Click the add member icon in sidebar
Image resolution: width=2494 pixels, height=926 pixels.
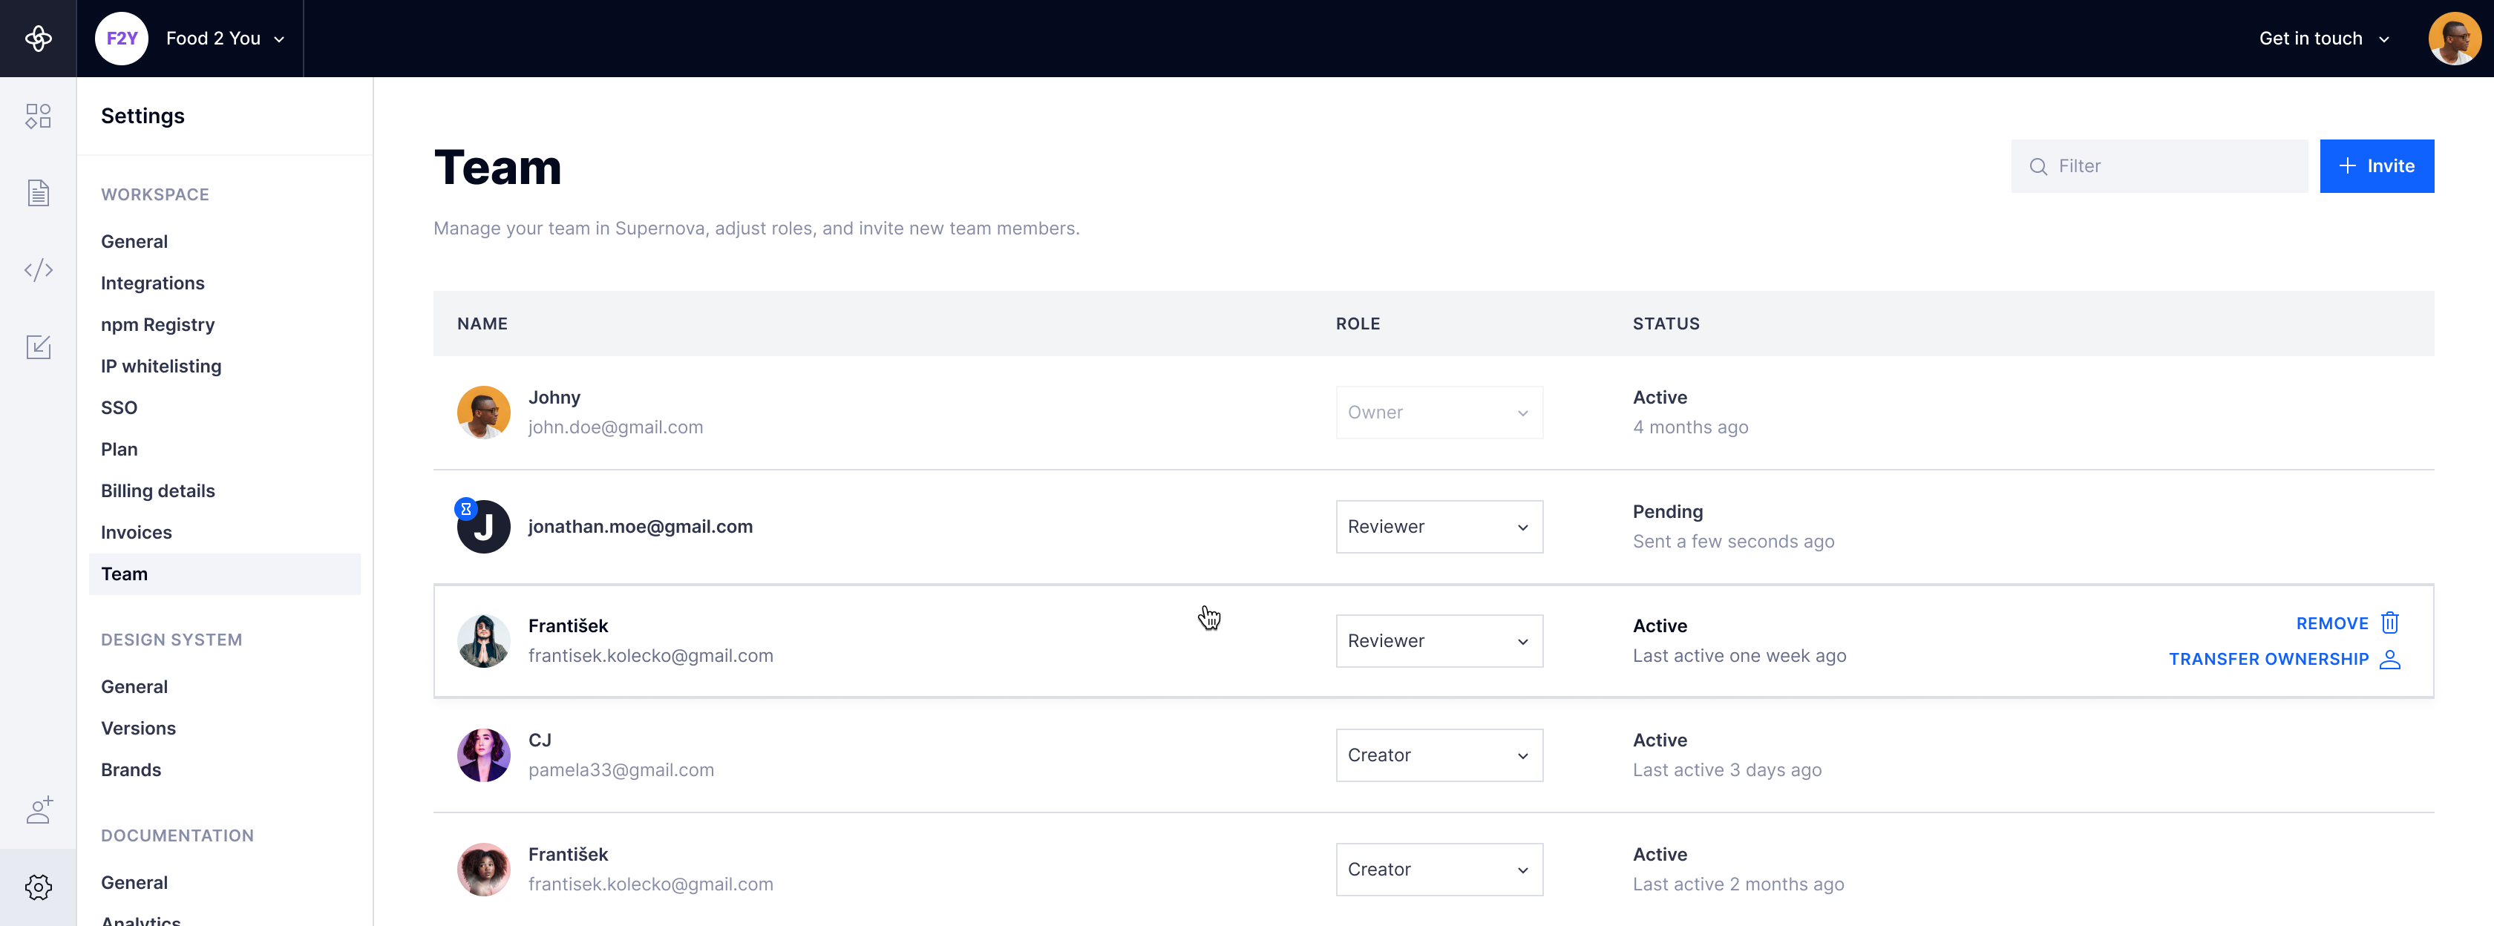pos(39,810)
